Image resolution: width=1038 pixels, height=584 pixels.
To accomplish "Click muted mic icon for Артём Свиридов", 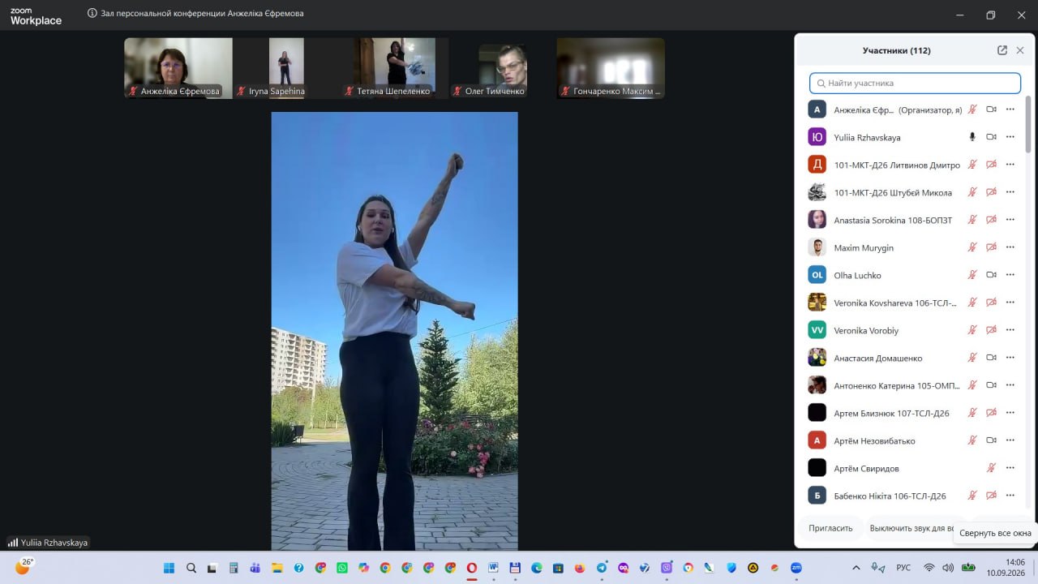I will pos(991,468).
